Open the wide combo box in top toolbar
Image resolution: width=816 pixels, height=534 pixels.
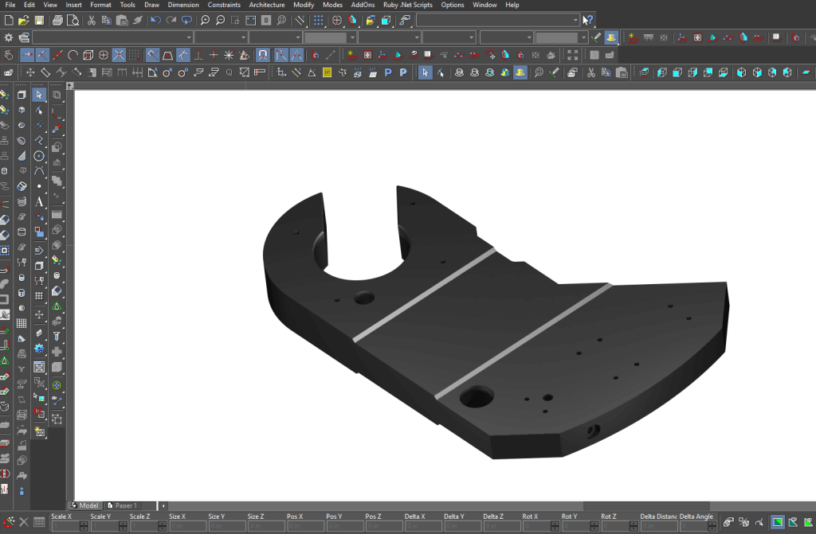pos(498,20)
